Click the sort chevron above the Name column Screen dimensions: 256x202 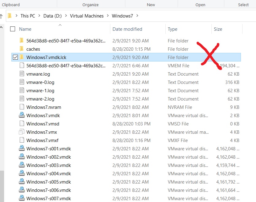pos(60,25)
